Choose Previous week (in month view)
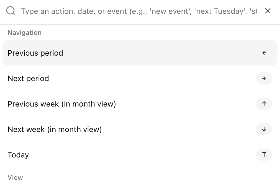Screen dimensions: 280x189 62,104
